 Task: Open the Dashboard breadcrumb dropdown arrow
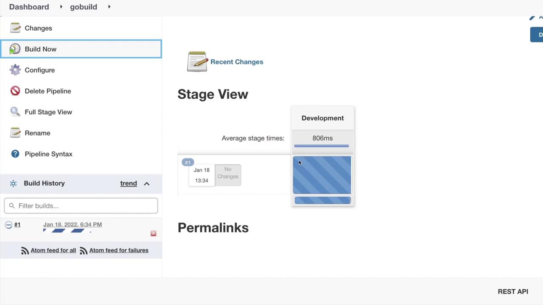click(61, 7)
